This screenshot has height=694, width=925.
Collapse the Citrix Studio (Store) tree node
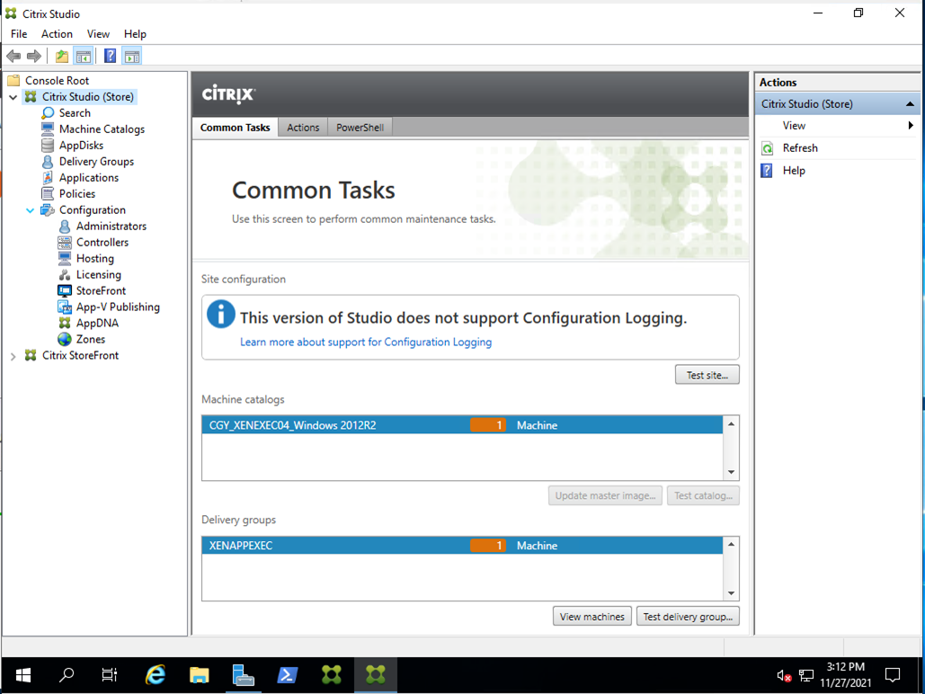point(13,97)
